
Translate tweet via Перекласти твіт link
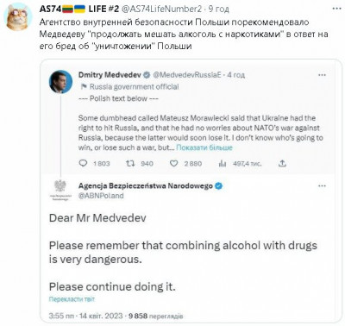tap(72, 299)
